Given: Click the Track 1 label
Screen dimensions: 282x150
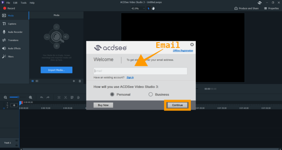Looking at the screenshot, I should 8,143.
